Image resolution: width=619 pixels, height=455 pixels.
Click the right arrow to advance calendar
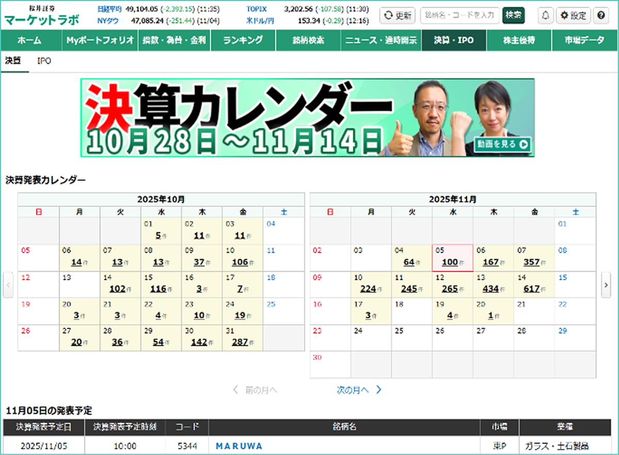[606, 286]
